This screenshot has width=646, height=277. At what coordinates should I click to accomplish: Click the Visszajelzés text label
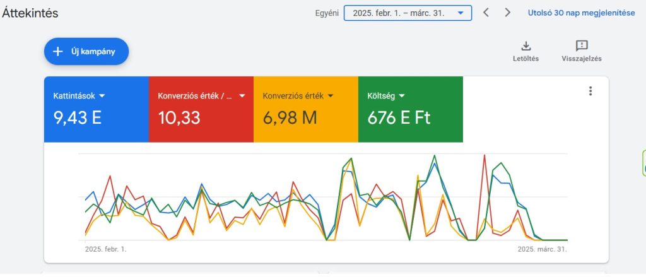[581, 59]
